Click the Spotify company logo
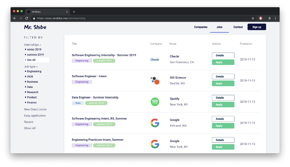The image size is (290, 167). coord(155,102)
